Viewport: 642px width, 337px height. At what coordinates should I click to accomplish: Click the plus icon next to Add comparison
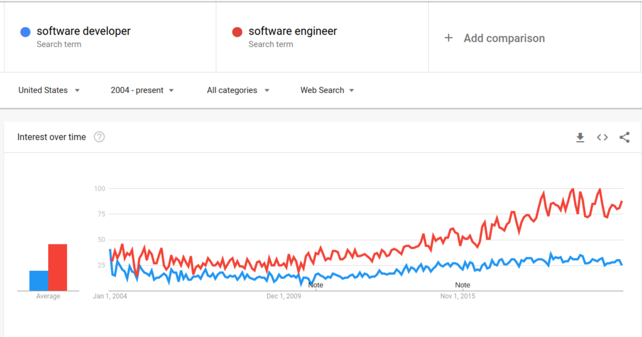click(448, 38)
